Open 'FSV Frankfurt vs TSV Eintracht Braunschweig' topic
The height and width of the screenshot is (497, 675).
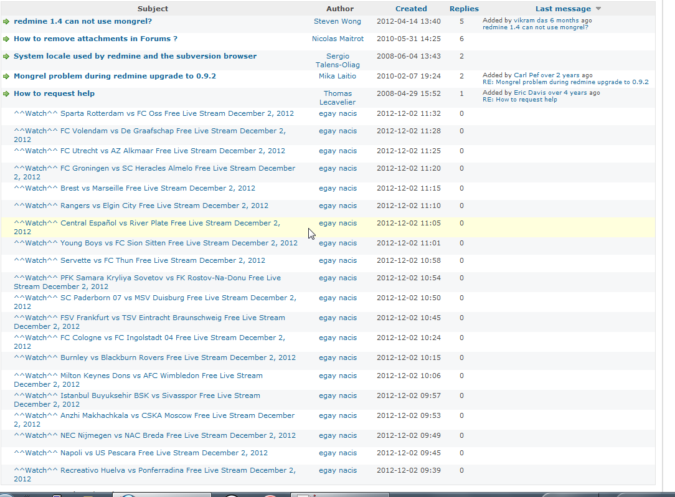[149, 322]
